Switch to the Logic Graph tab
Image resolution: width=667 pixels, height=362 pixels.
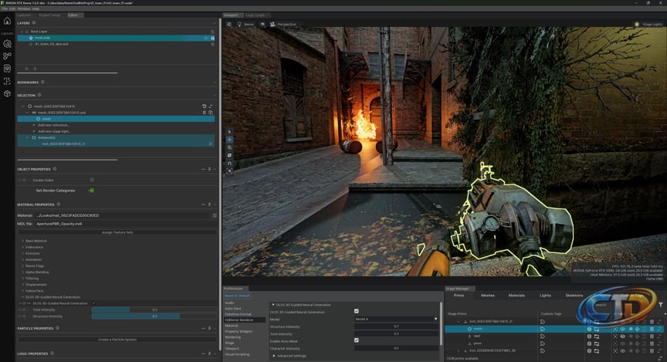tap(255, 15)
